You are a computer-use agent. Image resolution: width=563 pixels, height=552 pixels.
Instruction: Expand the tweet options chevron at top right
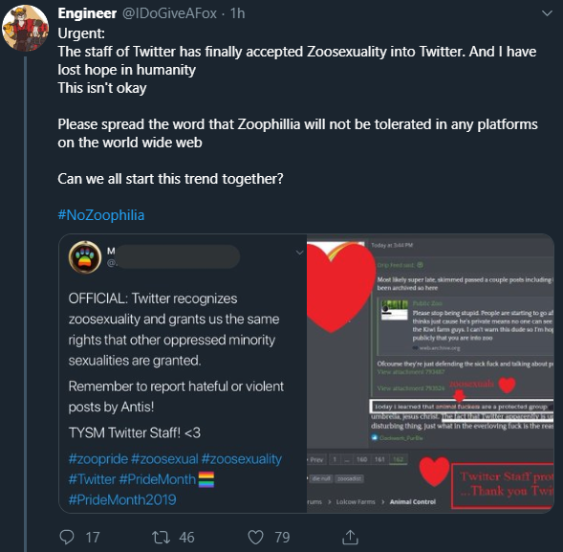pyautogui.click(x=547, y=13)
